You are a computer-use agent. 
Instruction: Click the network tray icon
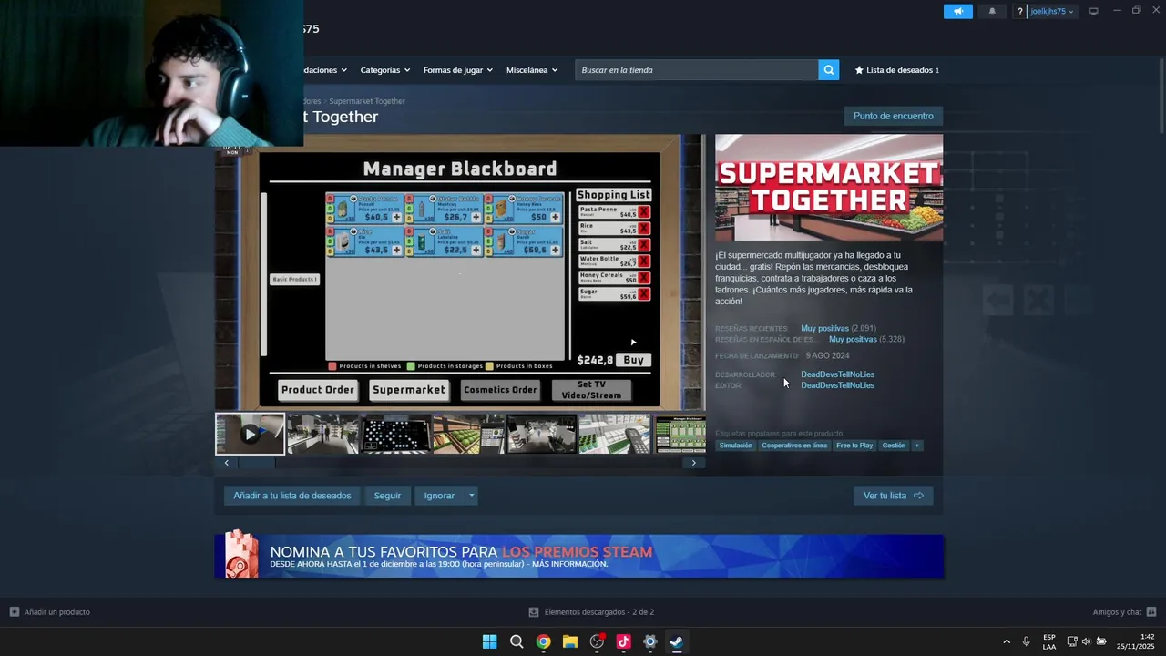1072,641
